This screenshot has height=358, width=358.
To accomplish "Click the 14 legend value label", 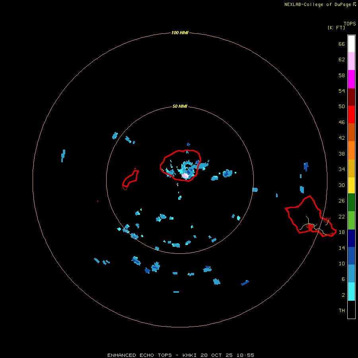I will pyautogui.click(x=342, y=248).
